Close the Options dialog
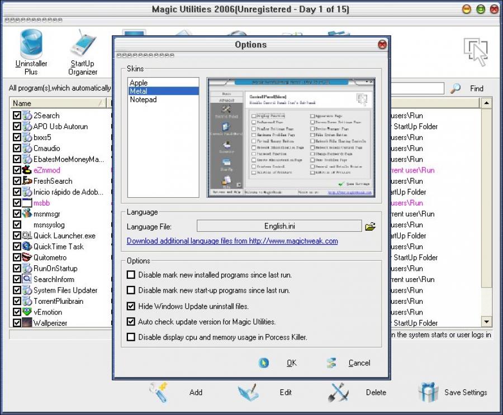This screenshot has width=503, height=415. [382, 45]
